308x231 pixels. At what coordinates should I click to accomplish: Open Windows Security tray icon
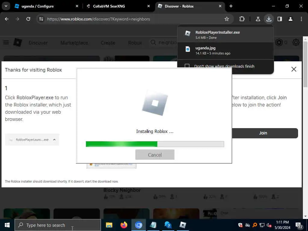240,225
